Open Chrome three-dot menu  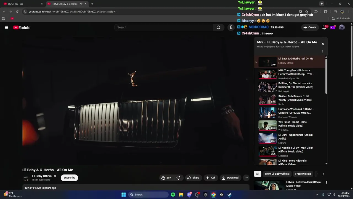349,12
